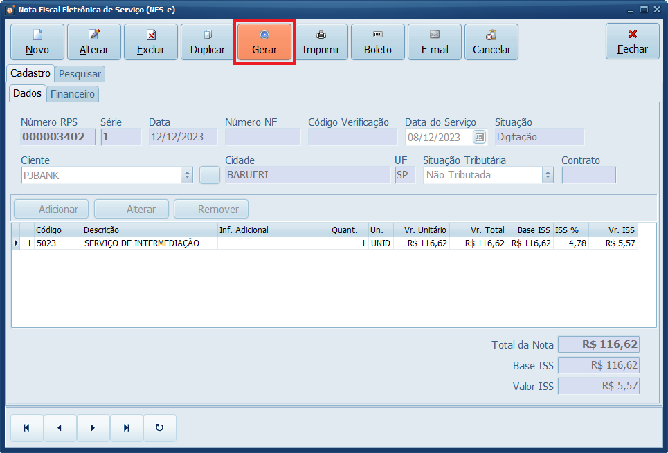Open the Financeiro tab
This screenshot has width=668, height=453.
(x=73, y=93)
